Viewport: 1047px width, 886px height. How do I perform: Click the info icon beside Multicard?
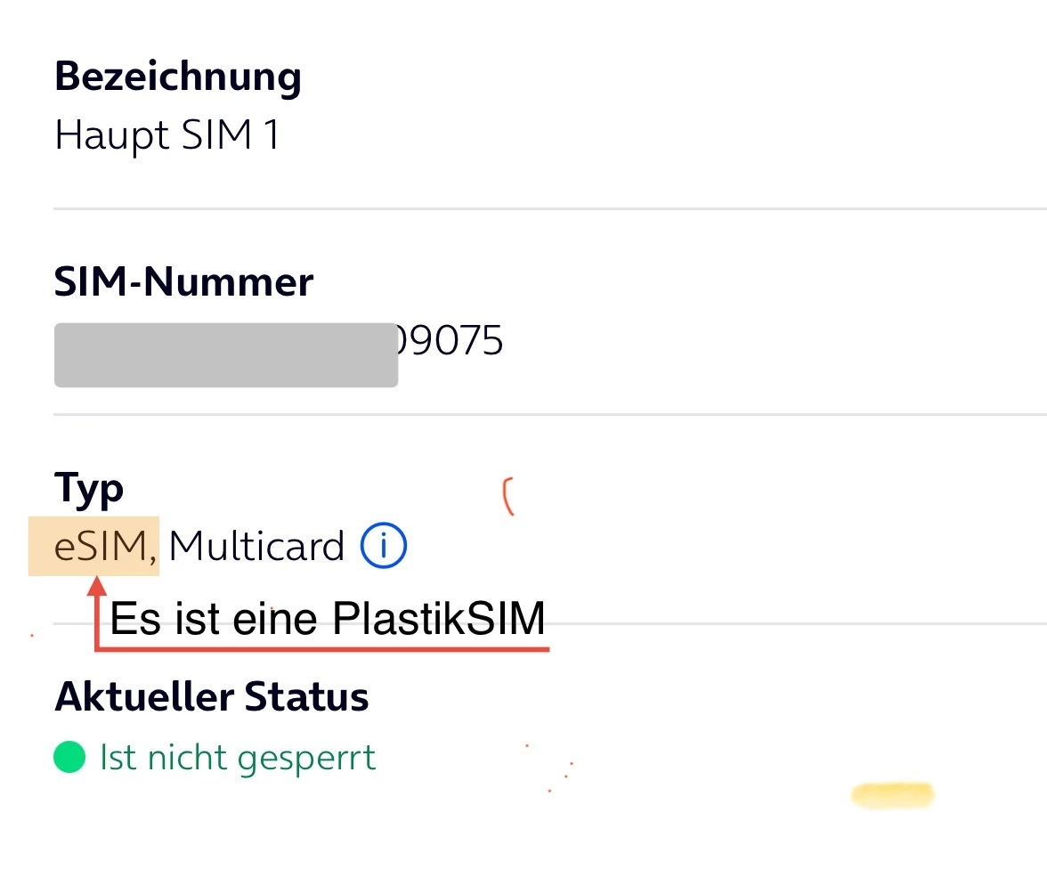point(384,547)
